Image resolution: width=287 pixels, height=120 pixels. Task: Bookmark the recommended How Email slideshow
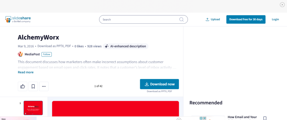(265, 118)
